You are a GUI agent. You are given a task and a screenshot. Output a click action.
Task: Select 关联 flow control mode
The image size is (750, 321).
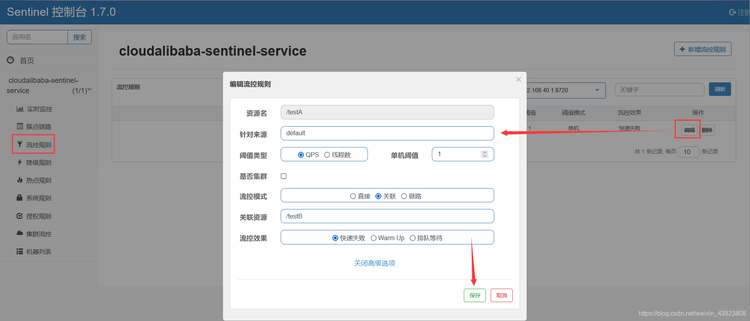[378, 196]
